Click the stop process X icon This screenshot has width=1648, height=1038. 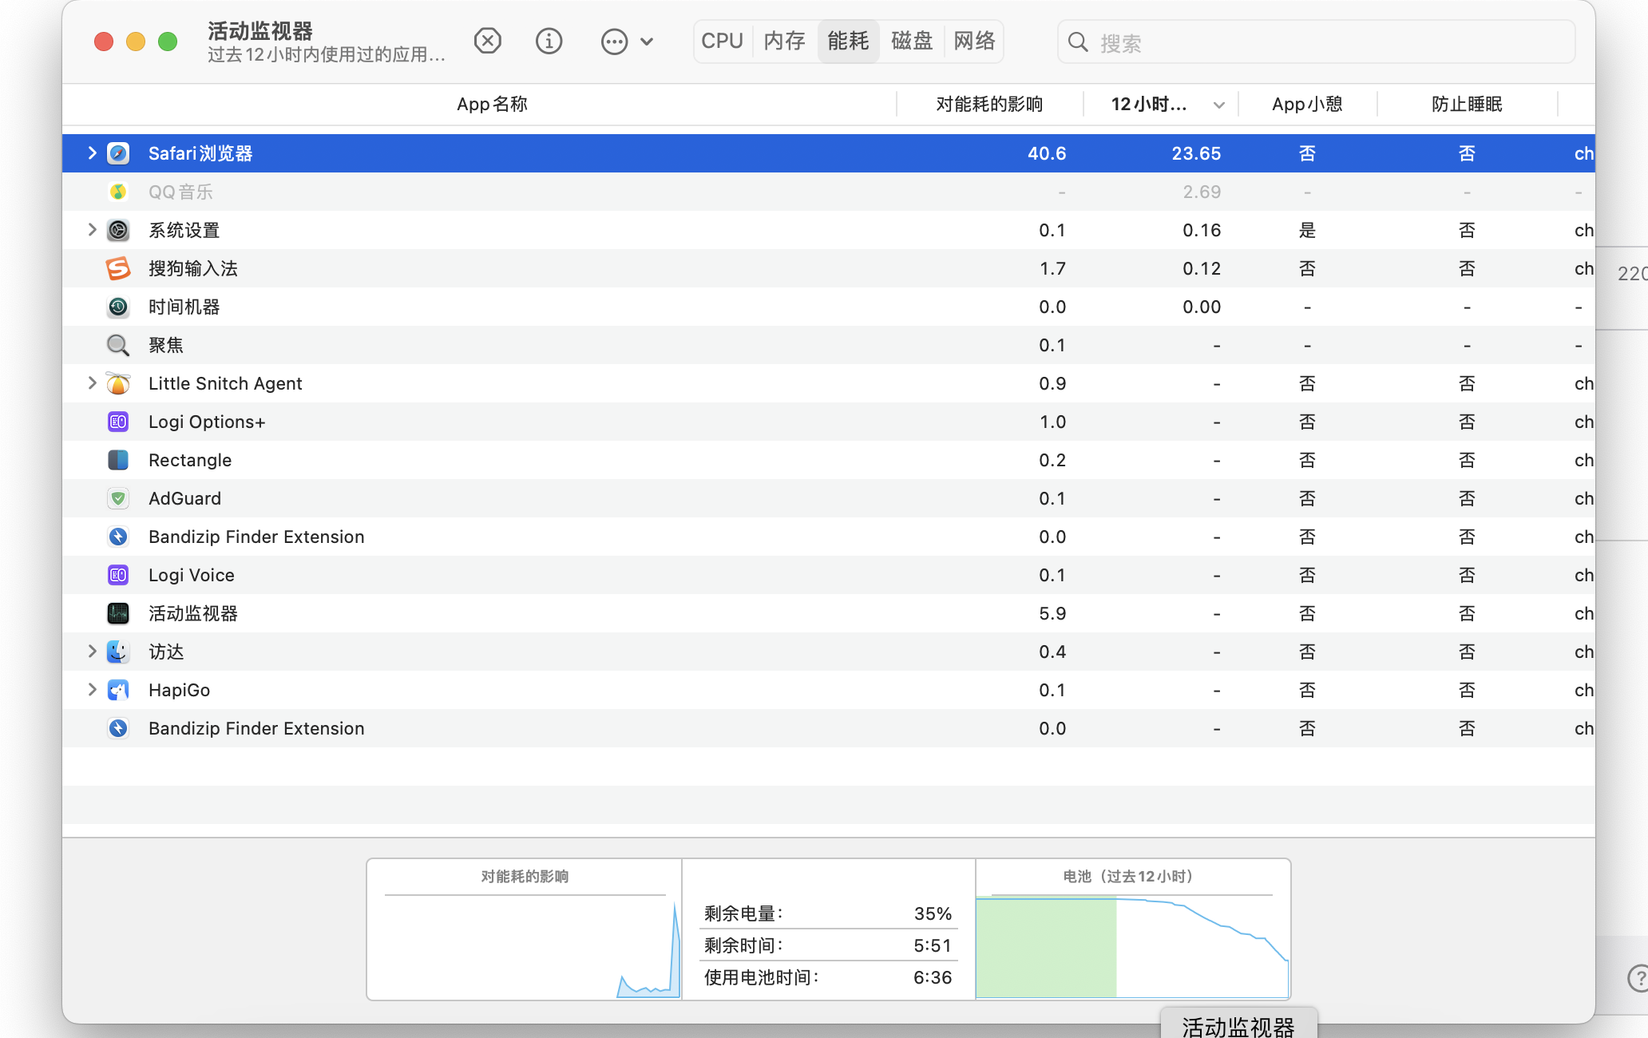pos(487,41)
